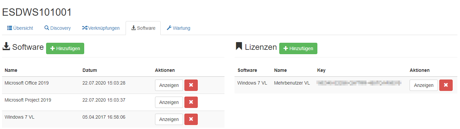This screenshot has height=129, width=460.
Task: Click the ESDWS101001 page title
Action: click(x=37, y=12)
